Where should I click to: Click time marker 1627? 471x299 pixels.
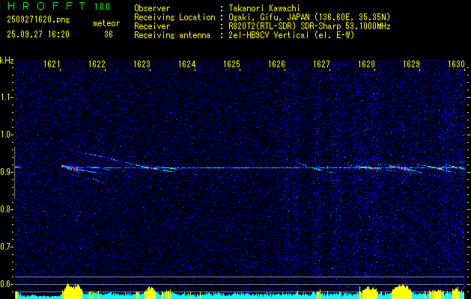[321, 64]
